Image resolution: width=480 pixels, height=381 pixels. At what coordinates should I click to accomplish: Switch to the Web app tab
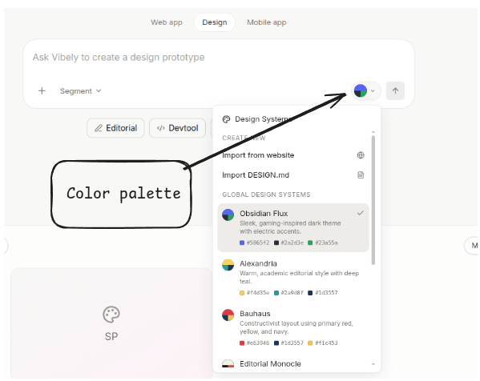166,22
